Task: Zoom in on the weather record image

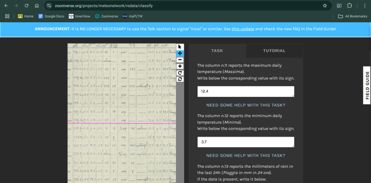Action: click(x=180, y=66)
